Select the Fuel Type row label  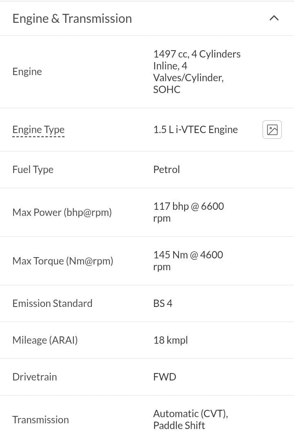click(x=33, y=170)
